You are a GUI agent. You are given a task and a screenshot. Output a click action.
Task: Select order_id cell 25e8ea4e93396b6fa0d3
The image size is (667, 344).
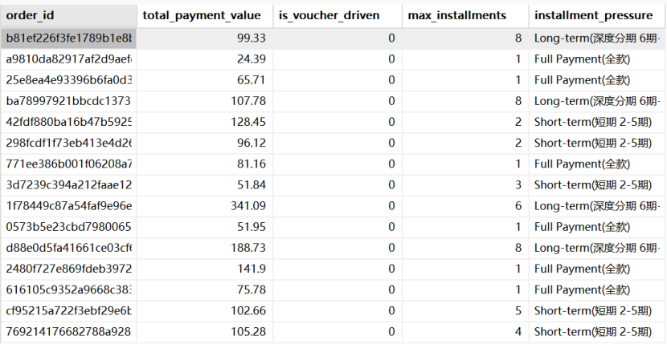coord(68,80)
